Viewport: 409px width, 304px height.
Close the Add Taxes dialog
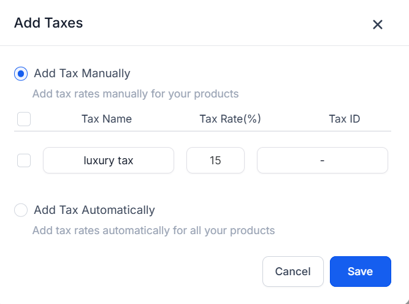378,25
